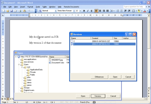
Task: Click the Line Spacing icon
Action: 111,11
